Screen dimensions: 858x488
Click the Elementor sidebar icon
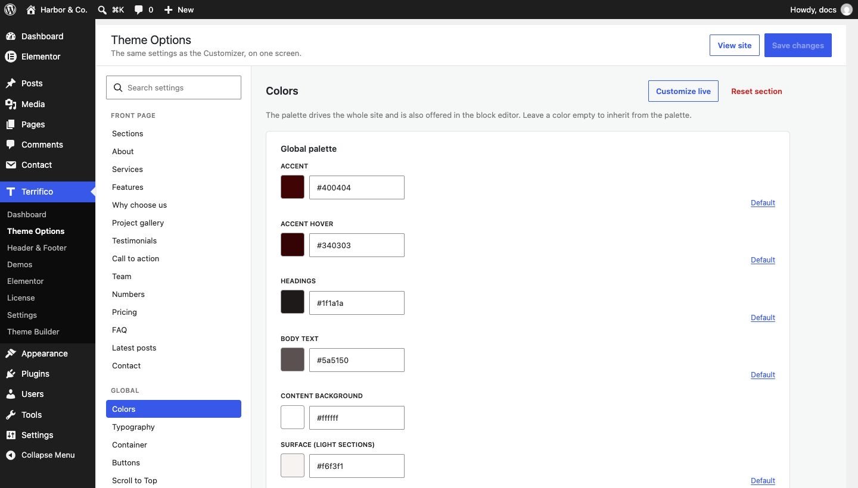point(11,57)
